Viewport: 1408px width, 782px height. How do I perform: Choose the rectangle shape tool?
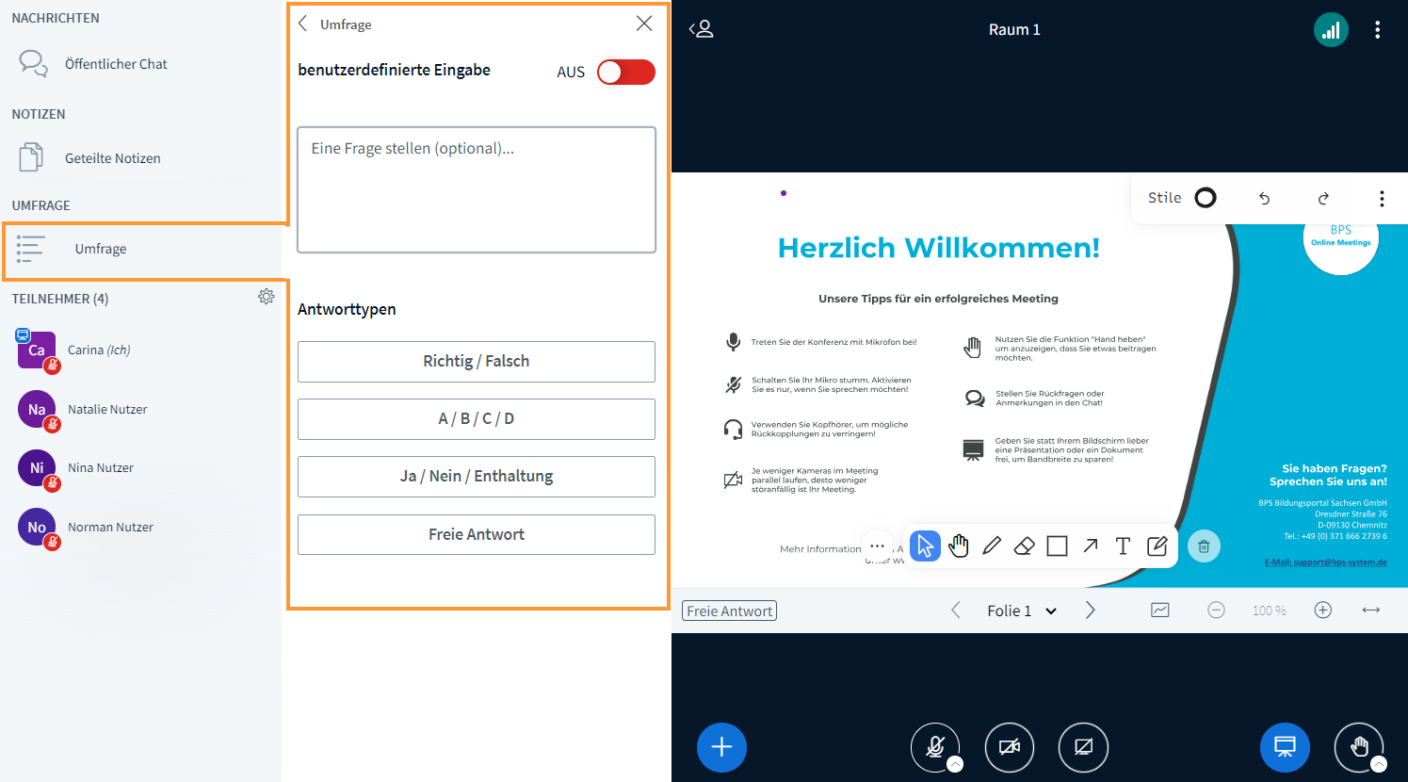(1057, 546)
